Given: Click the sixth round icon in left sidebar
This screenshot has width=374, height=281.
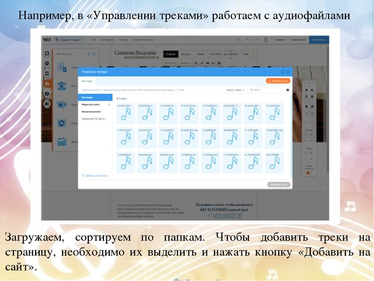Looking at the screenshot, I should click(x=47, y=104).
